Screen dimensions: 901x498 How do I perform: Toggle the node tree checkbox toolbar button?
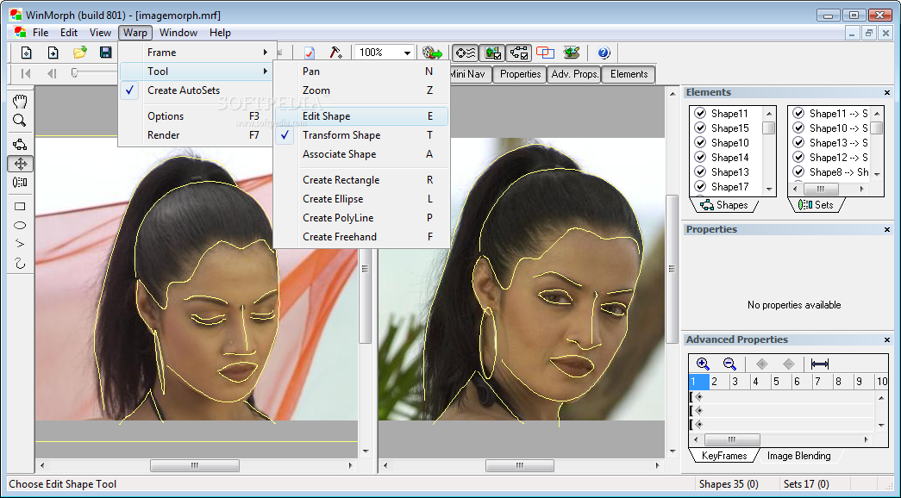519,53
